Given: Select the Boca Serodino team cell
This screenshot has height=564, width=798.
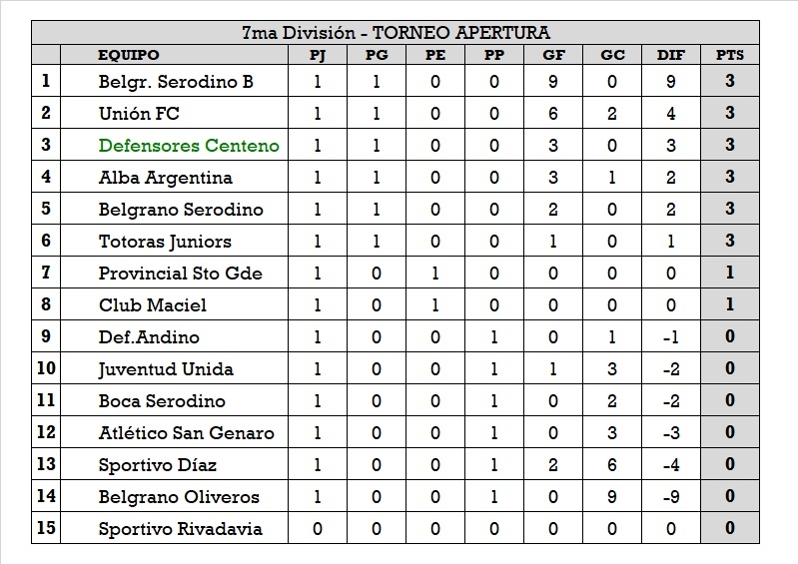Looking at the screenshot, I should [162, 401].
